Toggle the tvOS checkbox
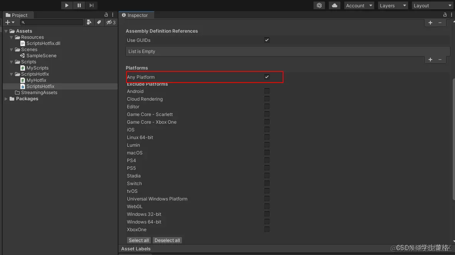Viewport: 455px width, 255px height. pos(267,191)
